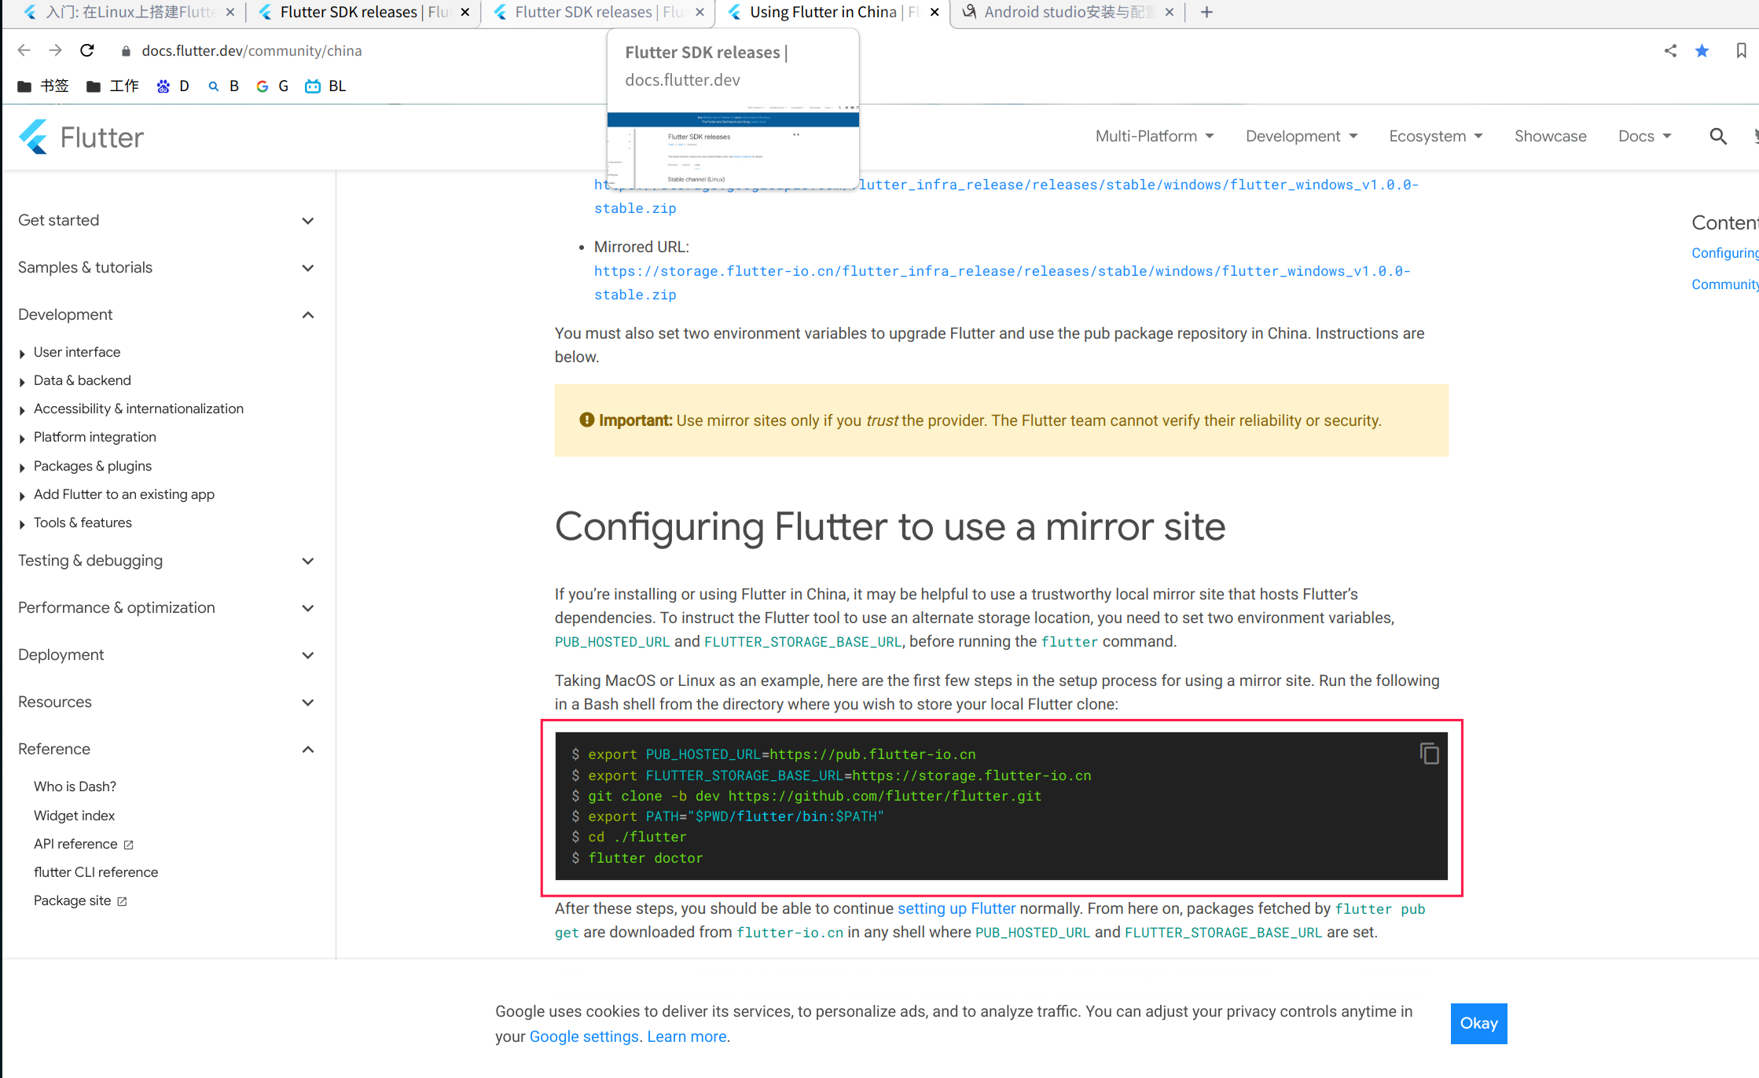
Task: Open the Baidu 'D' bookmark
Action: click(x=173, y=86)
